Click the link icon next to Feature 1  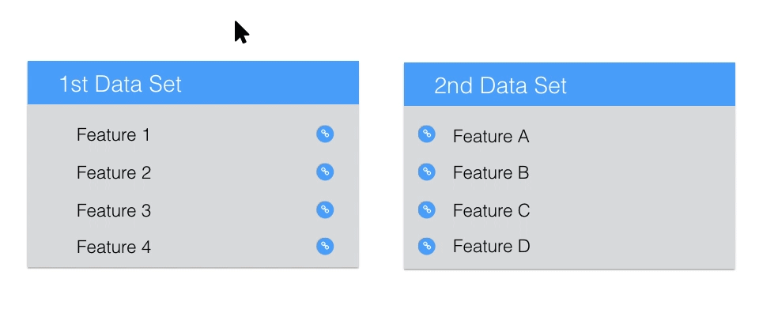pyautogui.click(x=325, y=134)
